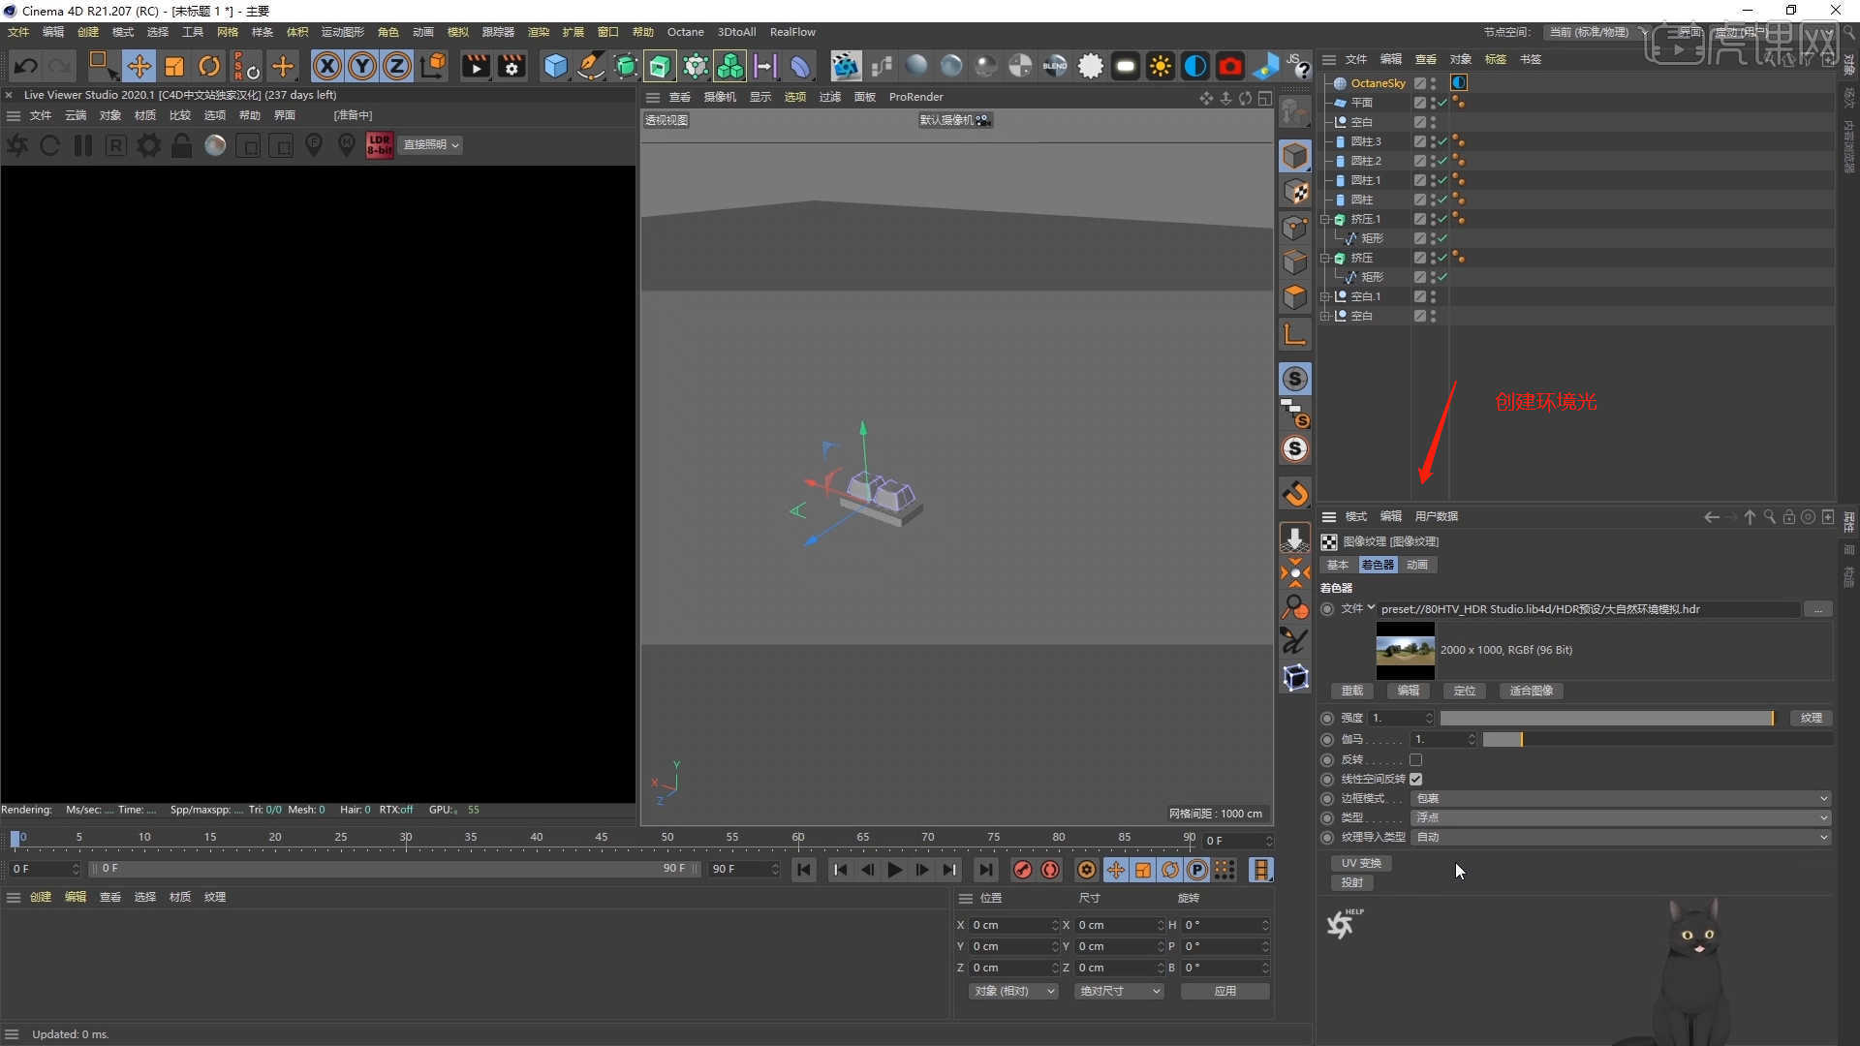Open Render Settings clapperboard-gear icon
1860x1046 pixels.
(511, 66)
